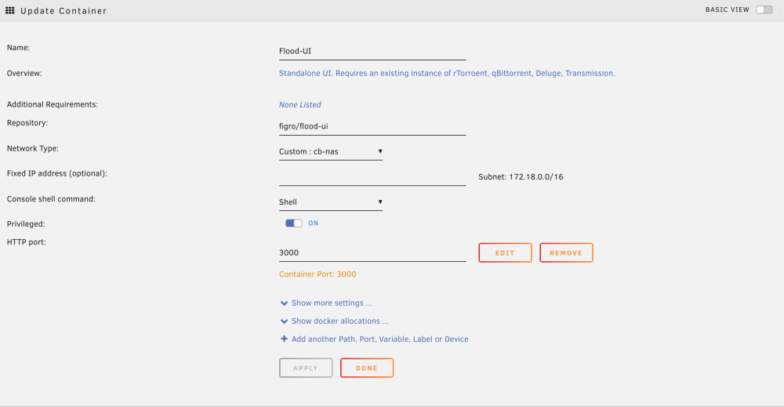Click the Network Type label

point(32,148)
